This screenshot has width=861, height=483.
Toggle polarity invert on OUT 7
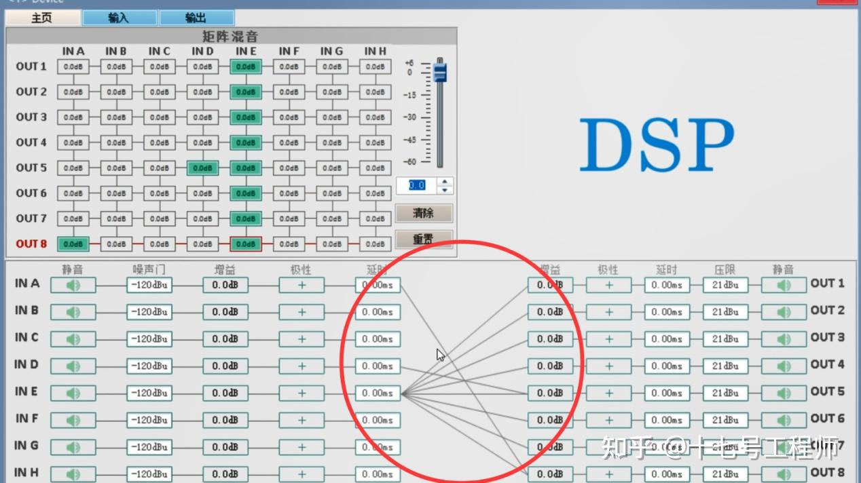coord(608,447)
